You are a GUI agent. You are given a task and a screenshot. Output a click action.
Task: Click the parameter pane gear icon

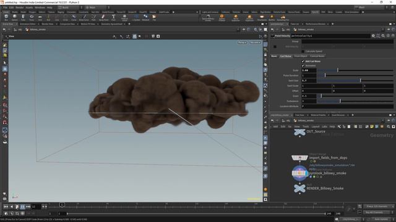[x=373, y=36]
